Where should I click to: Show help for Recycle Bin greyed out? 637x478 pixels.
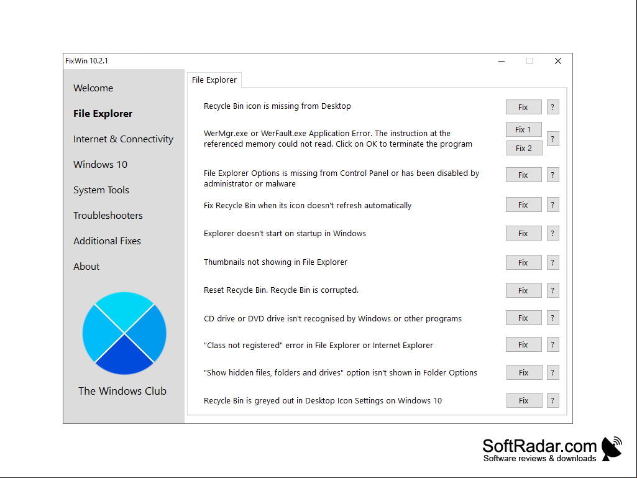click(552, 401)
